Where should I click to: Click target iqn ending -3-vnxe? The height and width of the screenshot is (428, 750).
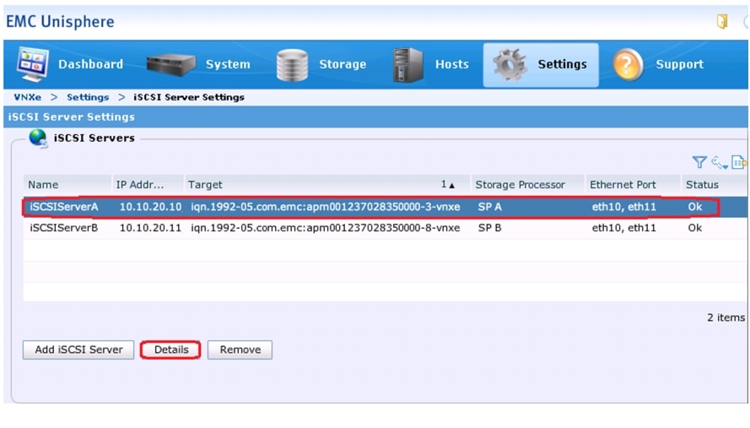[x=326, y=207]
